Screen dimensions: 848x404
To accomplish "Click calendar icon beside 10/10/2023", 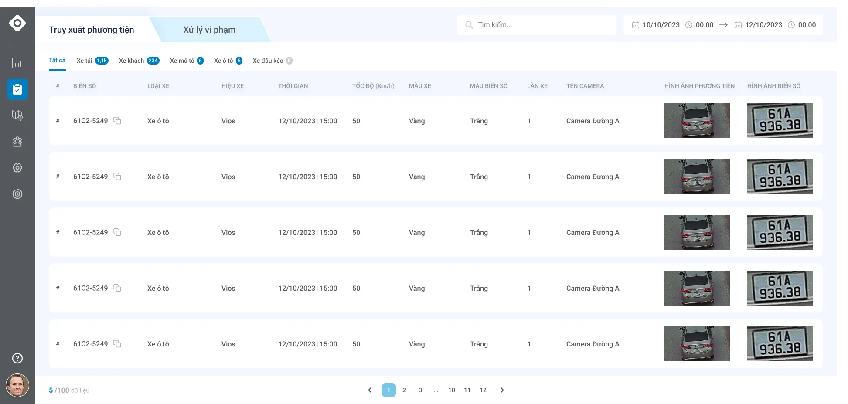I will point(636,25).
